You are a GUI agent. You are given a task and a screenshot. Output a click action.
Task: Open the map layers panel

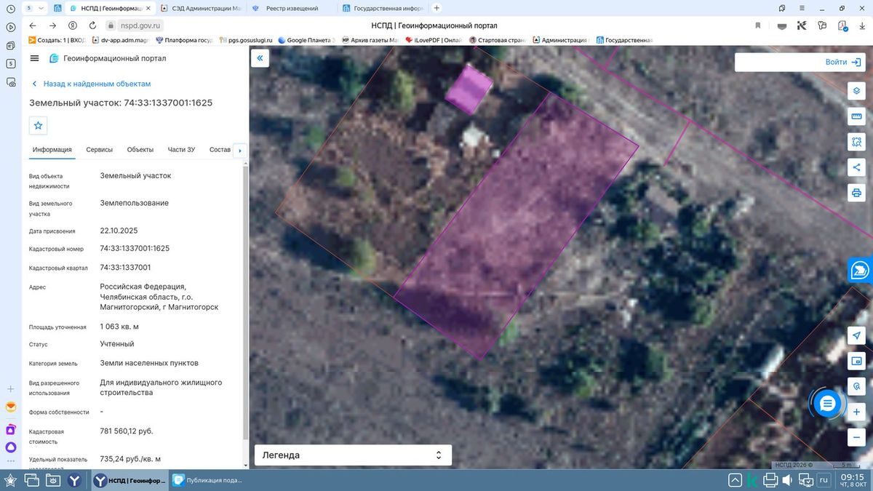[x=856, y=91]
